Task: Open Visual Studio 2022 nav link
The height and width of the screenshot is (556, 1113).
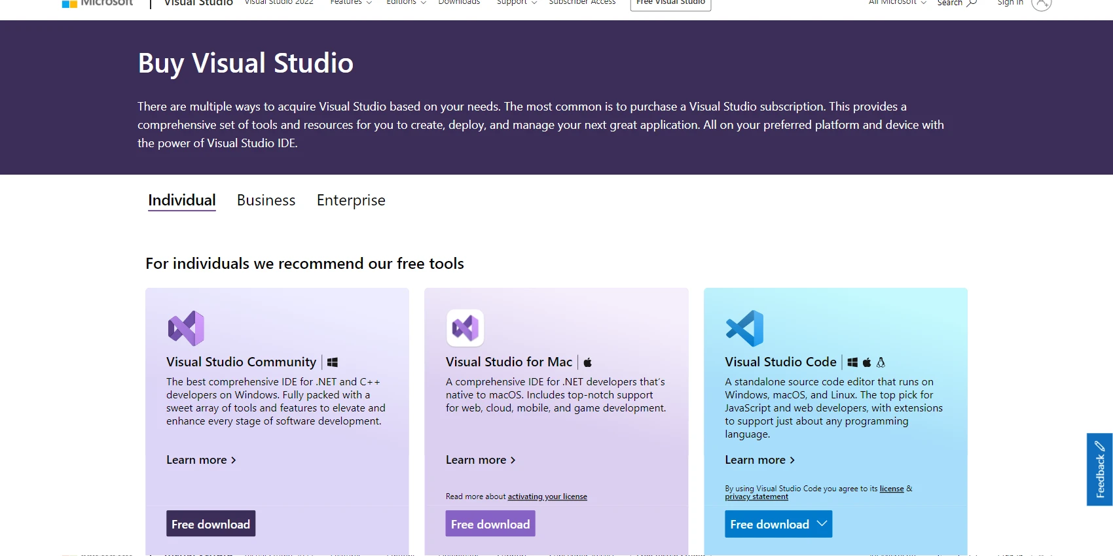Action: coord(279,3)
